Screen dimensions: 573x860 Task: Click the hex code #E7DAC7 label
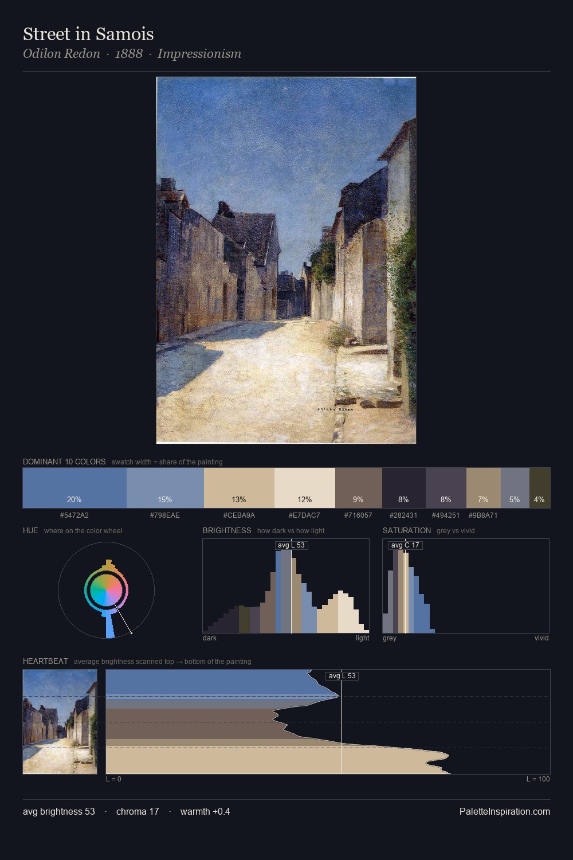[x=304, y=515]
